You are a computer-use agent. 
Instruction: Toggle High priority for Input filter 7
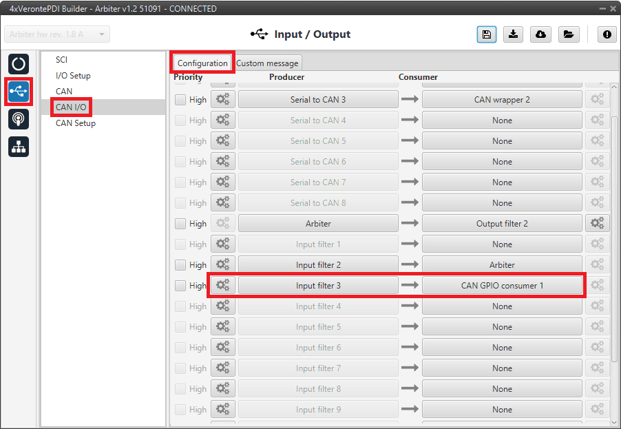pyautogui.click(x=180, y=368)
